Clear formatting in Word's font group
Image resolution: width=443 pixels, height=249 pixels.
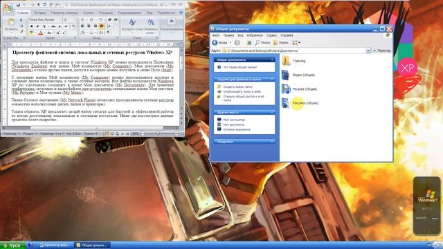(x=73, y=26)
